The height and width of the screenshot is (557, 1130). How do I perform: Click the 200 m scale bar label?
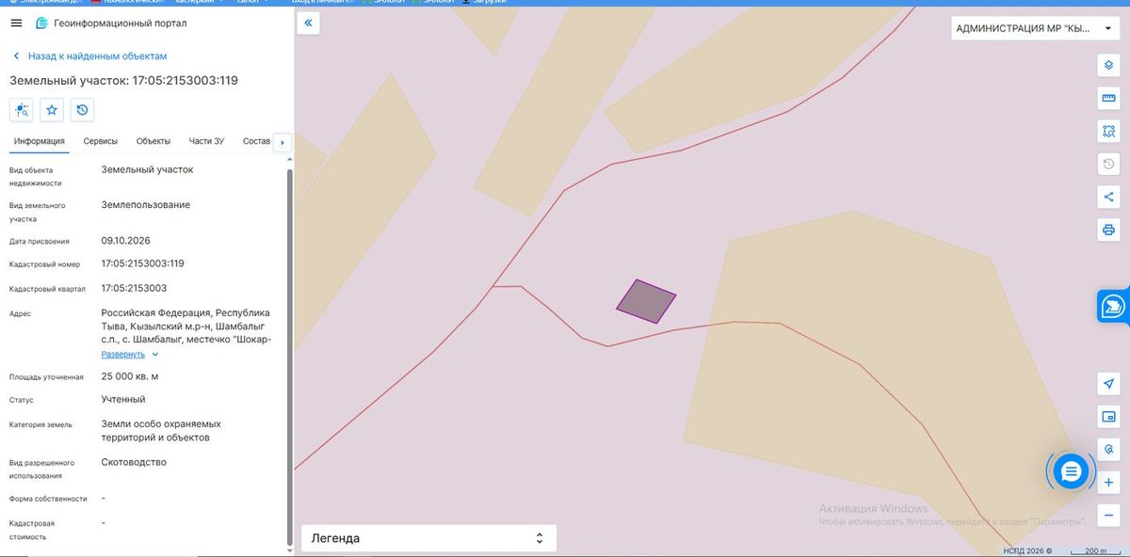pyautogui.click(x=1095, y=550)
